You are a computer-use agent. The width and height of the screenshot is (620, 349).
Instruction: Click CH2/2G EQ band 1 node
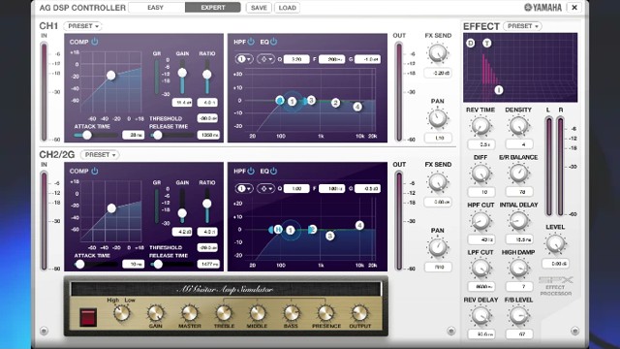click(x=291, y=231)
